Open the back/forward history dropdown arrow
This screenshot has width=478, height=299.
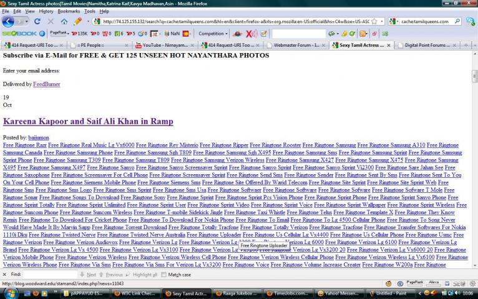pyautogui.click(x=27, y=21)
